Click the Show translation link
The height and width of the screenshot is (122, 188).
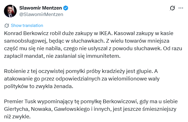pyautogui.click(x=27, y=26)
